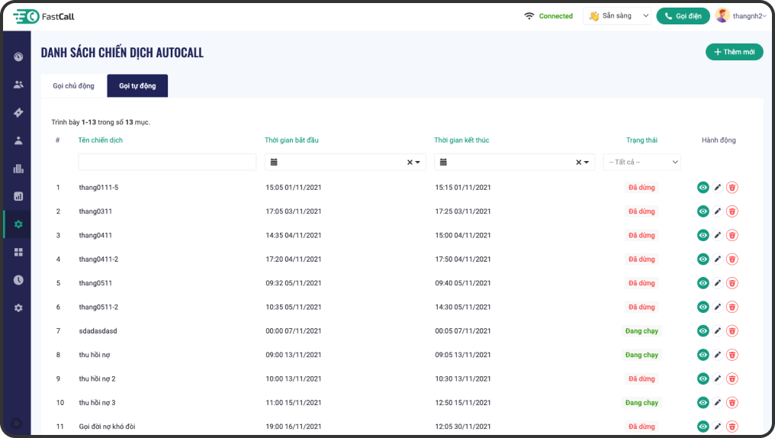Viewport: 775px width, 438px height.
Task: Open the dashboard gauge icon in sidebar
Action: click(x=18, y=56)
